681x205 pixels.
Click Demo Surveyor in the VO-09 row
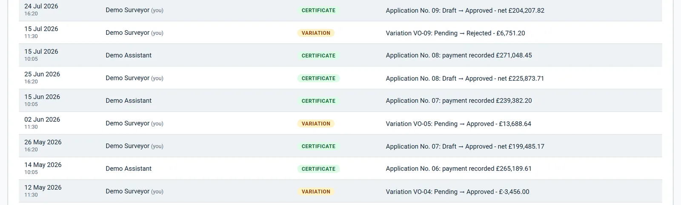[x=134, y=33]
